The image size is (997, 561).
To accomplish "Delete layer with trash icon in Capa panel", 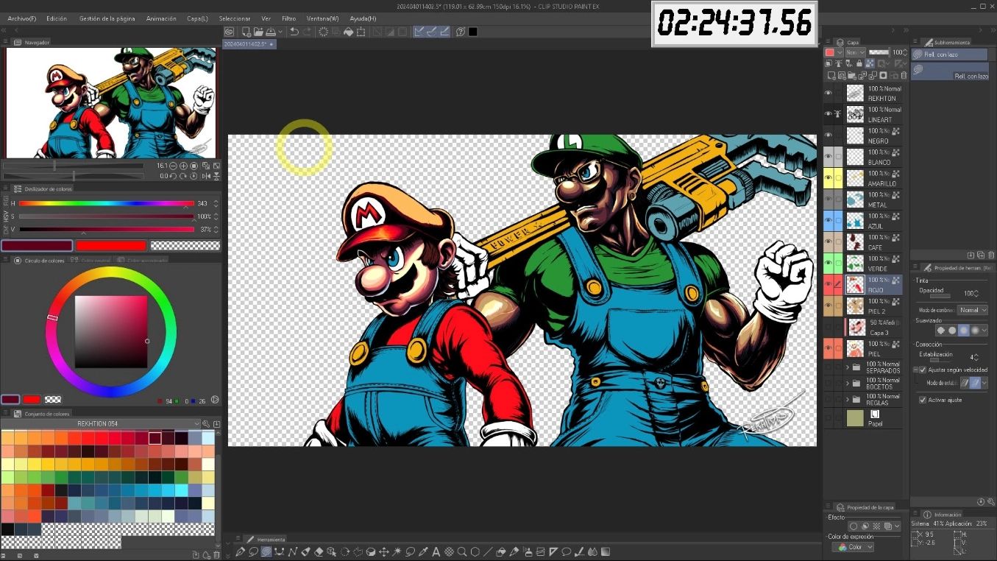I will [904, 75].
